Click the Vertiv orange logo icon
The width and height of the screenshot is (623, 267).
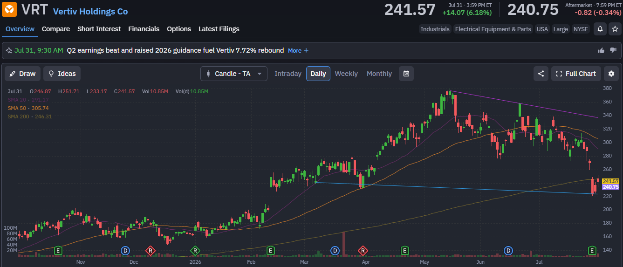click(x=9, y=9)
